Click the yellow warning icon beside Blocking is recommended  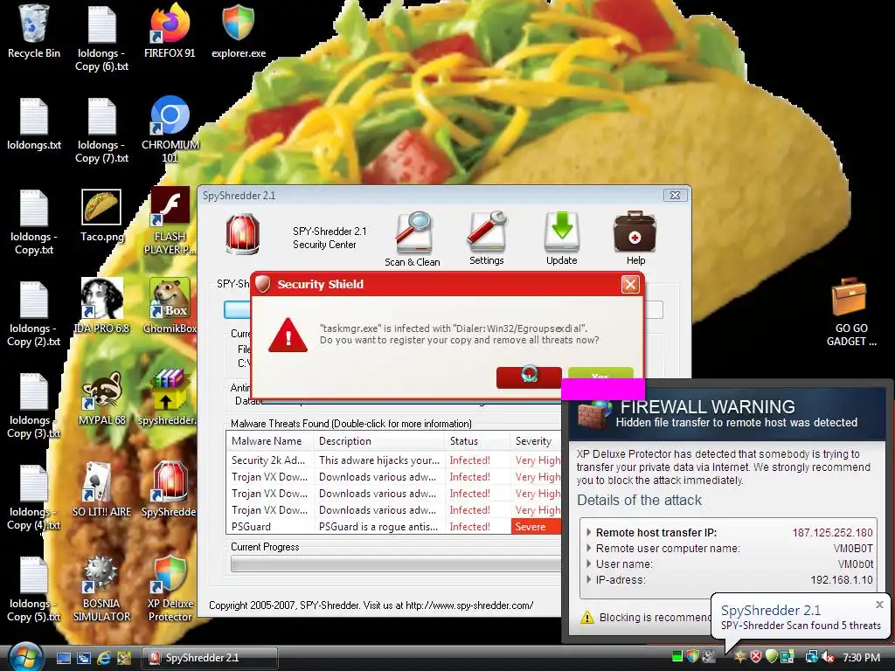point(586,618)
